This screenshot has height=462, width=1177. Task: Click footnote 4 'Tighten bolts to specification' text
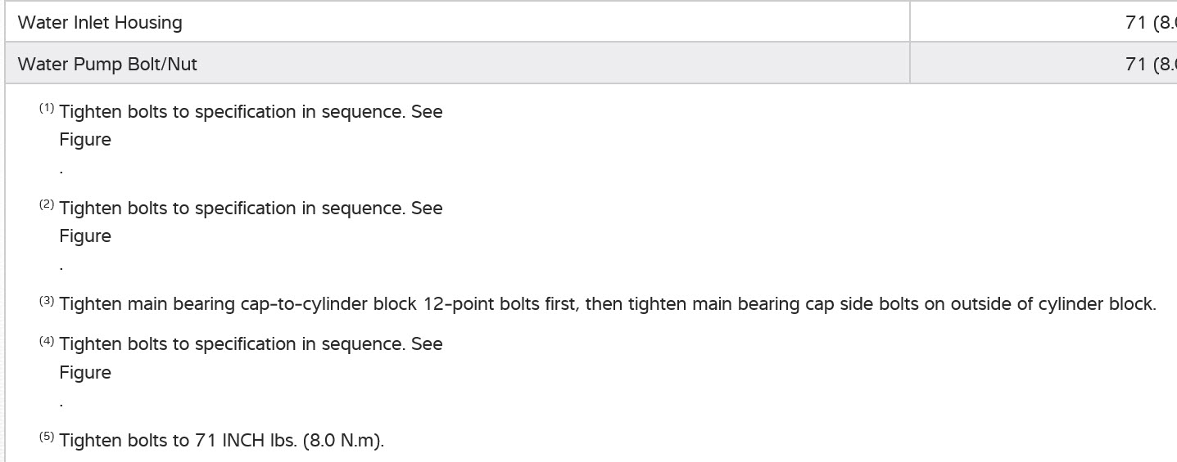point(251,344)
